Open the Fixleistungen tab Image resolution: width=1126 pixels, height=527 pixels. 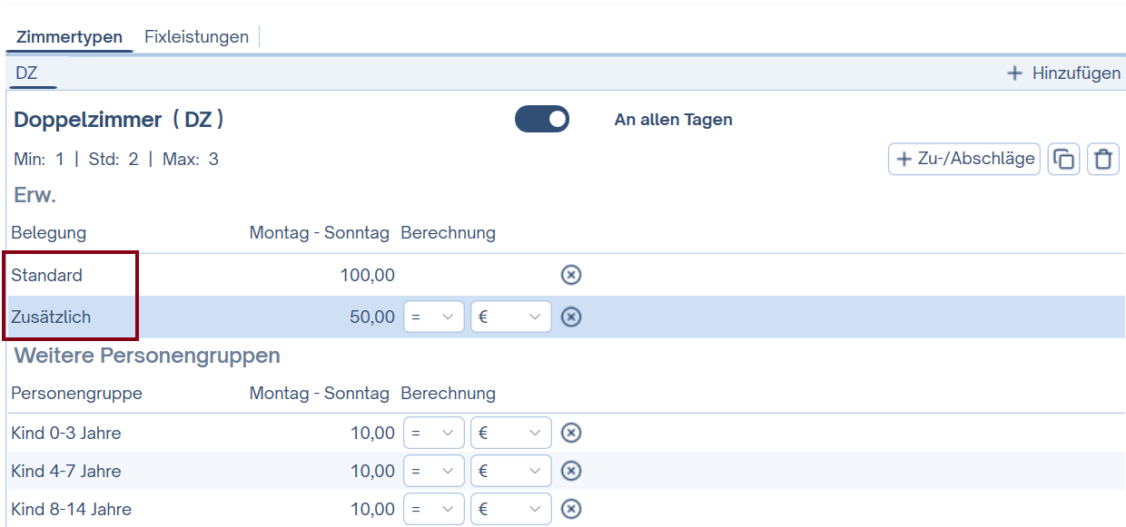(x=196, y=37)
